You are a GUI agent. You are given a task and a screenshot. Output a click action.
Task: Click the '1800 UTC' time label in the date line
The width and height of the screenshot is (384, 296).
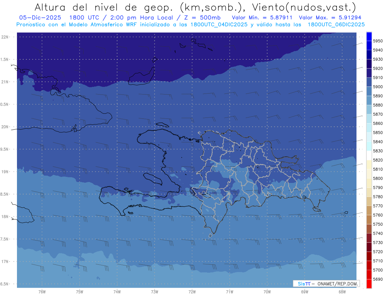tap(85, 18)
